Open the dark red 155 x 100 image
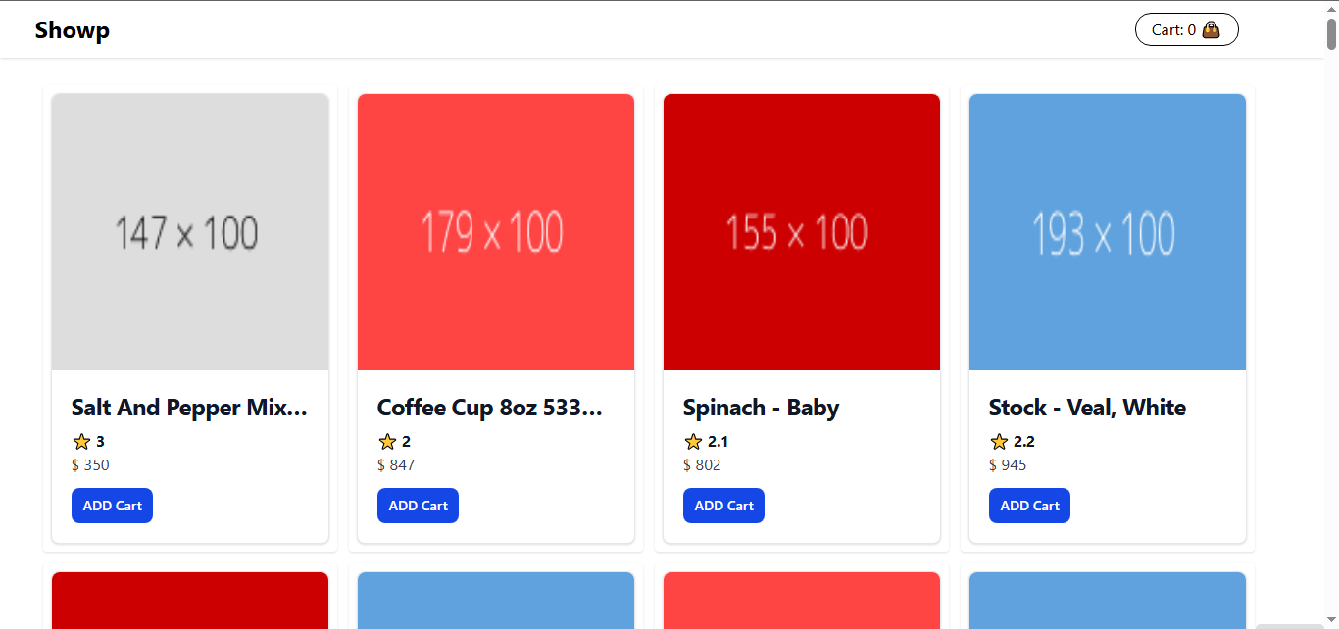Viewport: 1339px width, 629px height. click(802, 232)
